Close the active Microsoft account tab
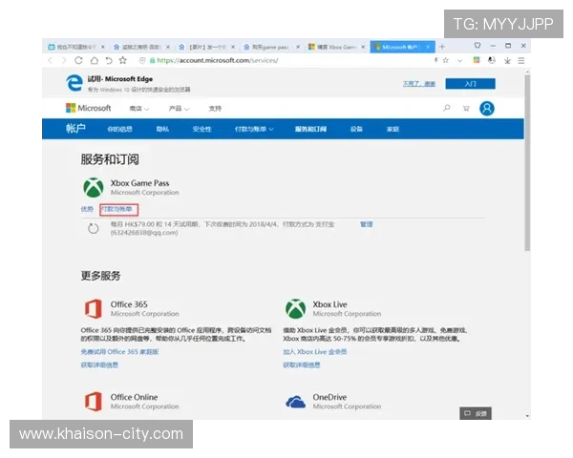This screenshot has height=458, width=573. click(428, 47)
